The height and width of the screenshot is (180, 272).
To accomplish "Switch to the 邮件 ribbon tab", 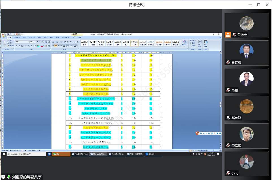I will point(46,37).
